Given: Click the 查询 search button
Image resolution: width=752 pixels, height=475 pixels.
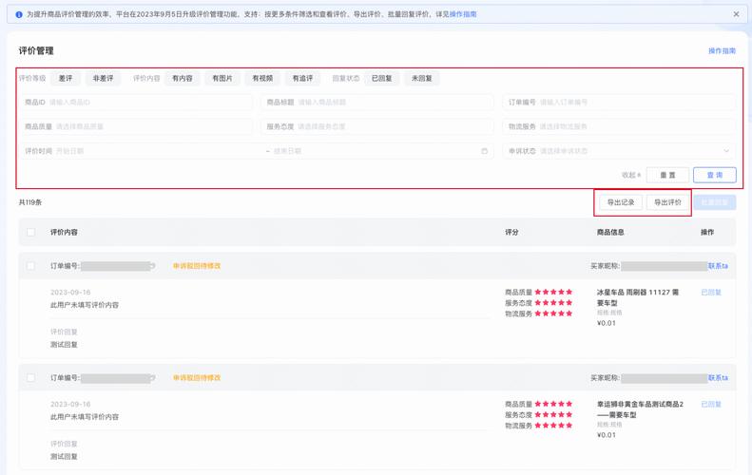Looking at the screenshot, I should pos(715,175).
